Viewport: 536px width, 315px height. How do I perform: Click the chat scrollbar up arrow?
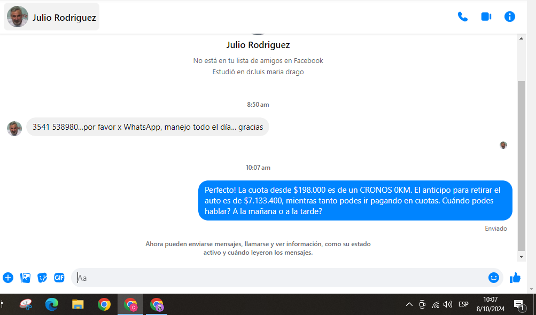click(x=521, y=38)
